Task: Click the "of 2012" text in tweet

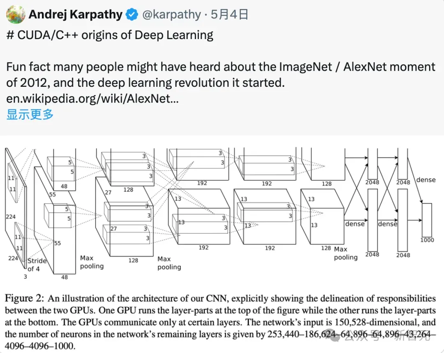Action: coord(28,83)
